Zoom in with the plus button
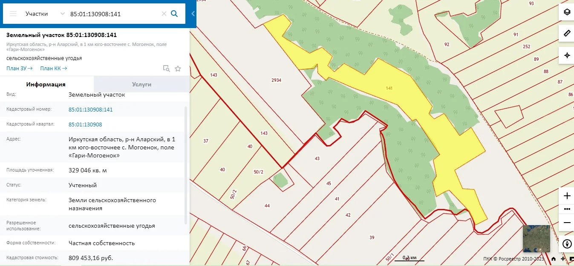574x266 pixels. click(567, 196)
